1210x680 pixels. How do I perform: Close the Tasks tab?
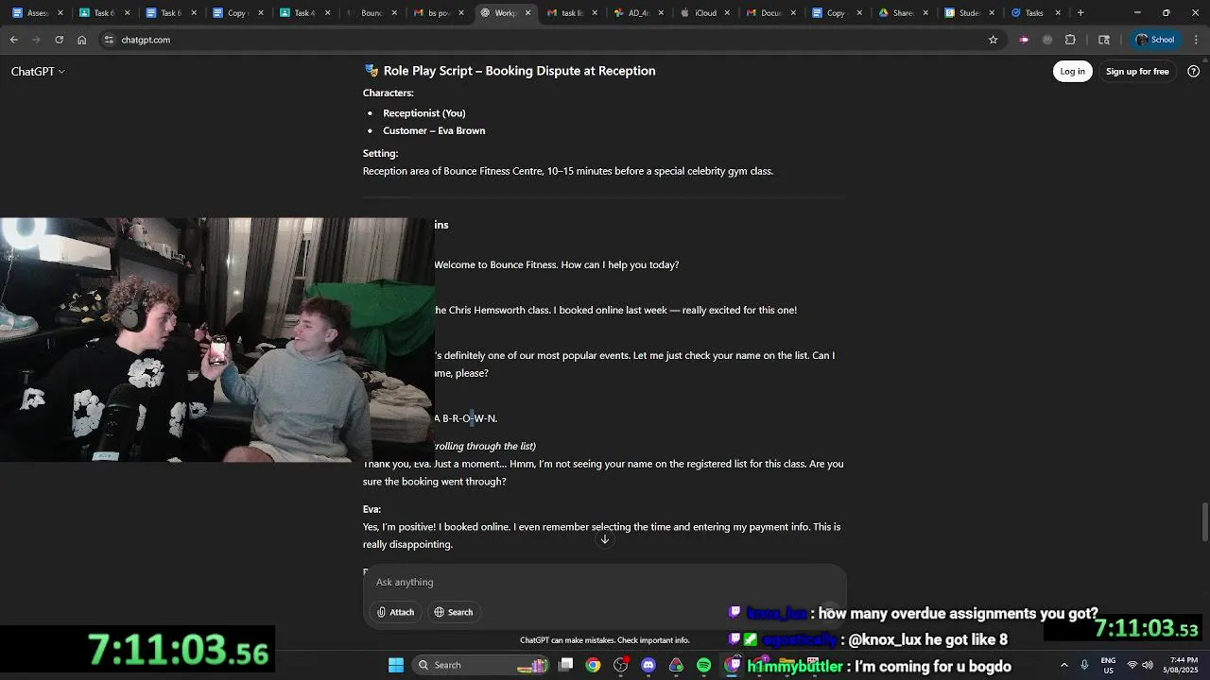tap(1058, 13)
